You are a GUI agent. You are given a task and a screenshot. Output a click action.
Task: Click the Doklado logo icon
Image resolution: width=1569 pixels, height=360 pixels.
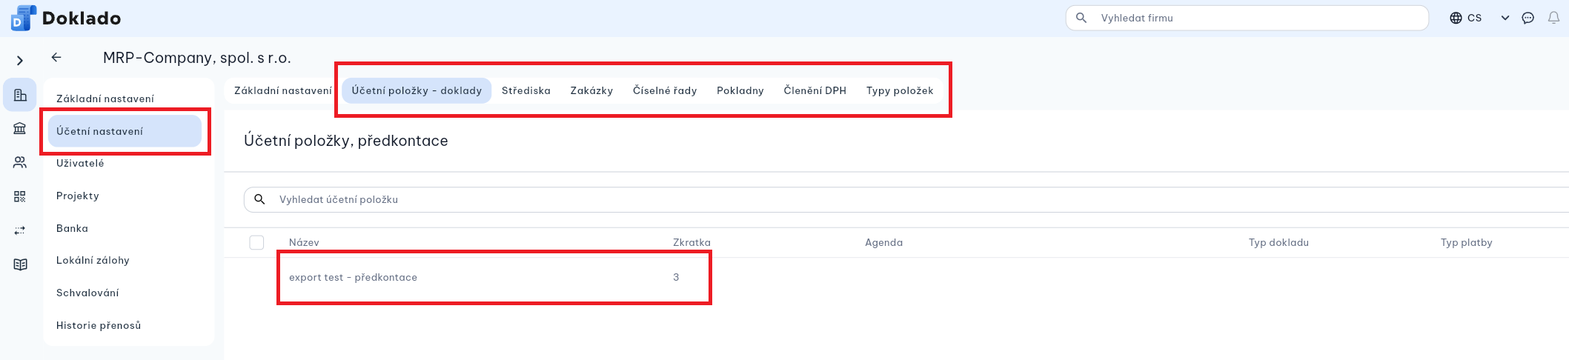tap(24, 18)
